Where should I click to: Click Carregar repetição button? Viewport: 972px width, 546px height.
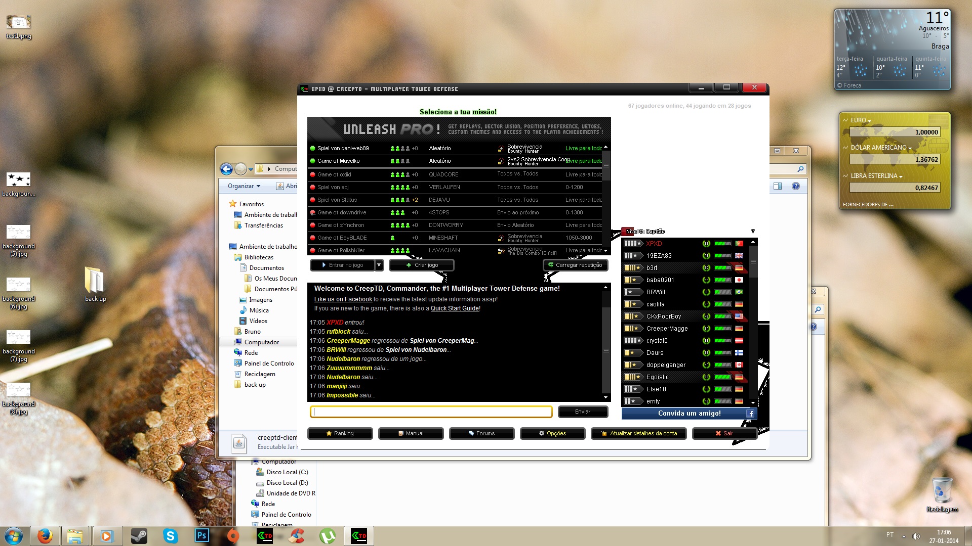[x=576, y=265]
